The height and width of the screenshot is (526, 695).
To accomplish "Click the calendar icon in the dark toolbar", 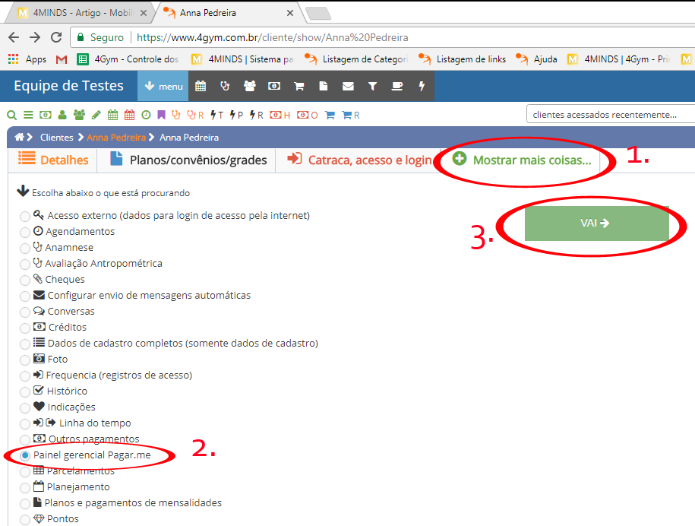I will coord(201,87).
